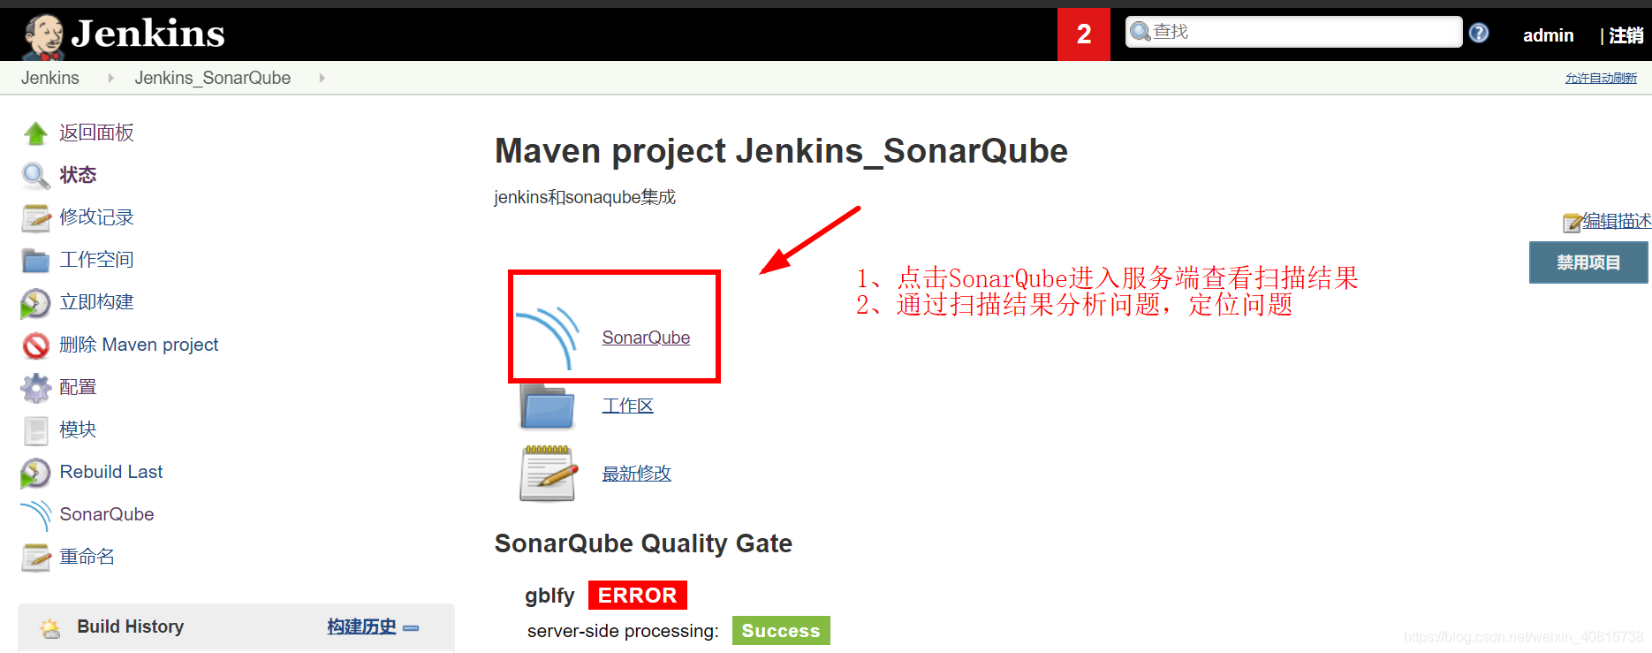Image resolution: width=1652 pixels, height=653 pixels.
Task: Expand the Jenkins breadcrumb arrow
Action: click(110, 78)
